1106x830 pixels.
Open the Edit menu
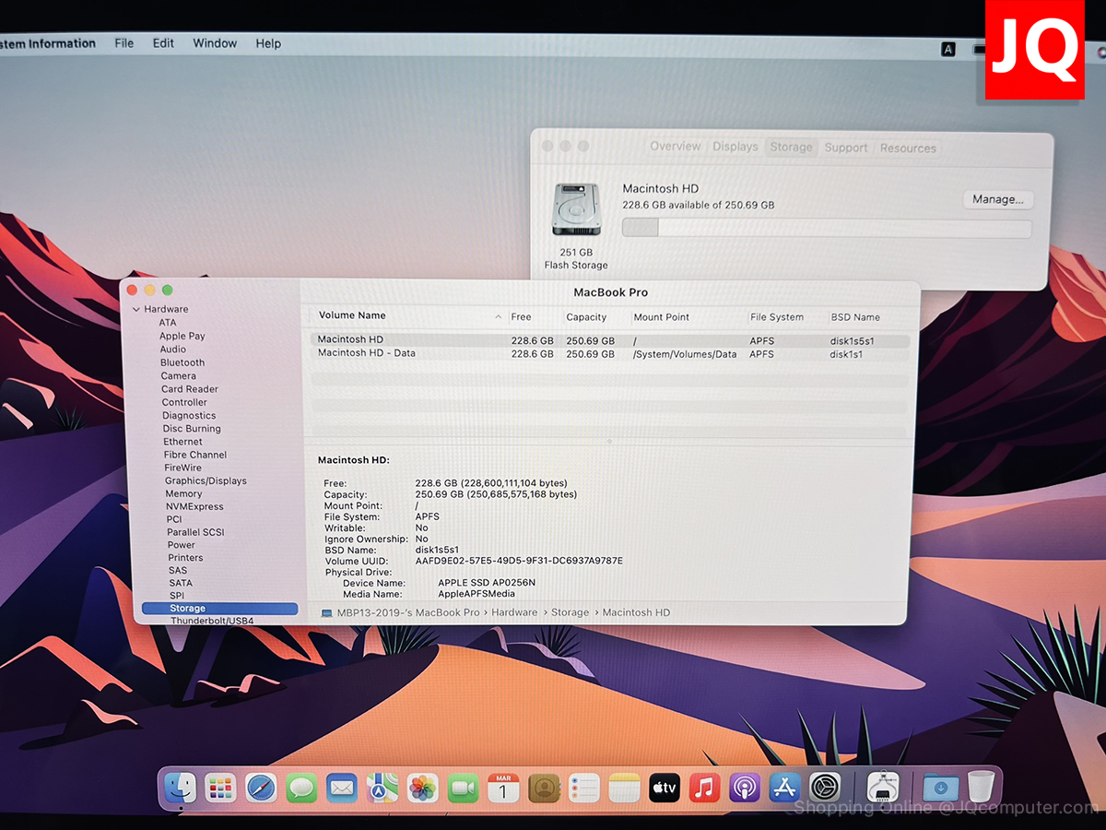pyautogui.click(x=163, y=43)
